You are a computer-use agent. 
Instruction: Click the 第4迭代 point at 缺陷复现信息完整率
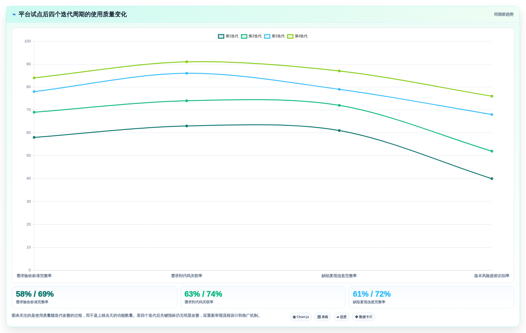click(x=339, y=71)
